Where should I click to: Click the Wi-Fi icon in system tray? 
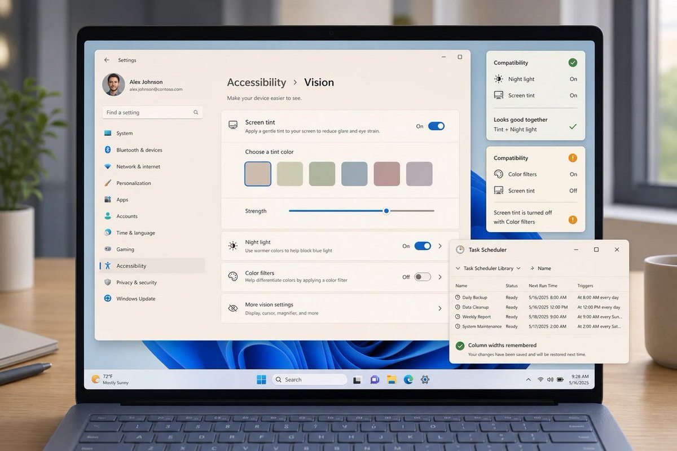540,380
